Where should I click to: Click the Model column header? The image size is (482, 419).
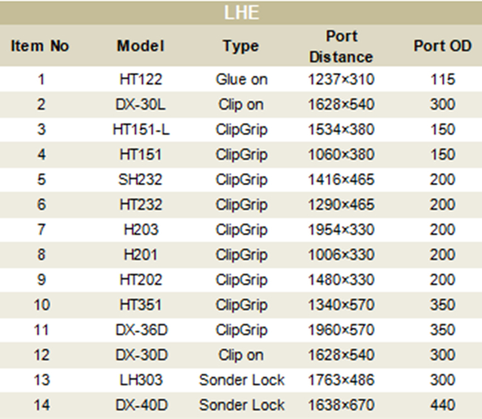click(x=141, y=46)
